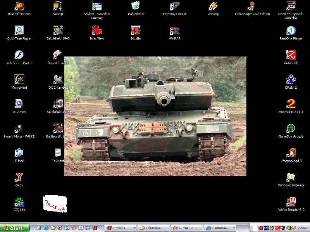Click the tank wallpaper image
This screenshot has height=232, width=310.
click(155, 116)
